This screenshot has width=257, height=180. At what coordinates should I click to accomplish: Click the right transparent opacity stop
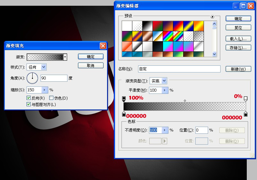(245, 99)
